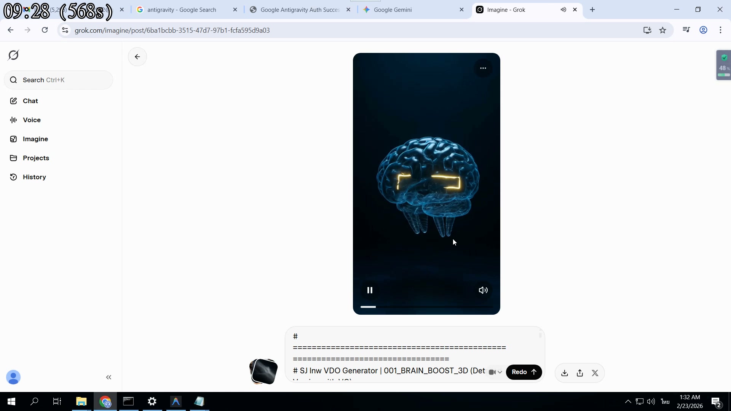Image resolution: width=731 pixels, height=411 pixels.
Task: Open Imagine in the sidebar
Action: click(x=35, y=139)
